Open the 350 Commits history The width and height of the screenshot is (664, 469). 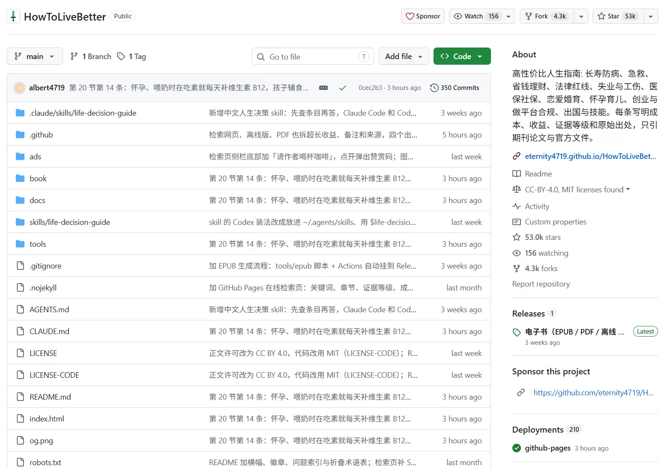click(455, 87)
